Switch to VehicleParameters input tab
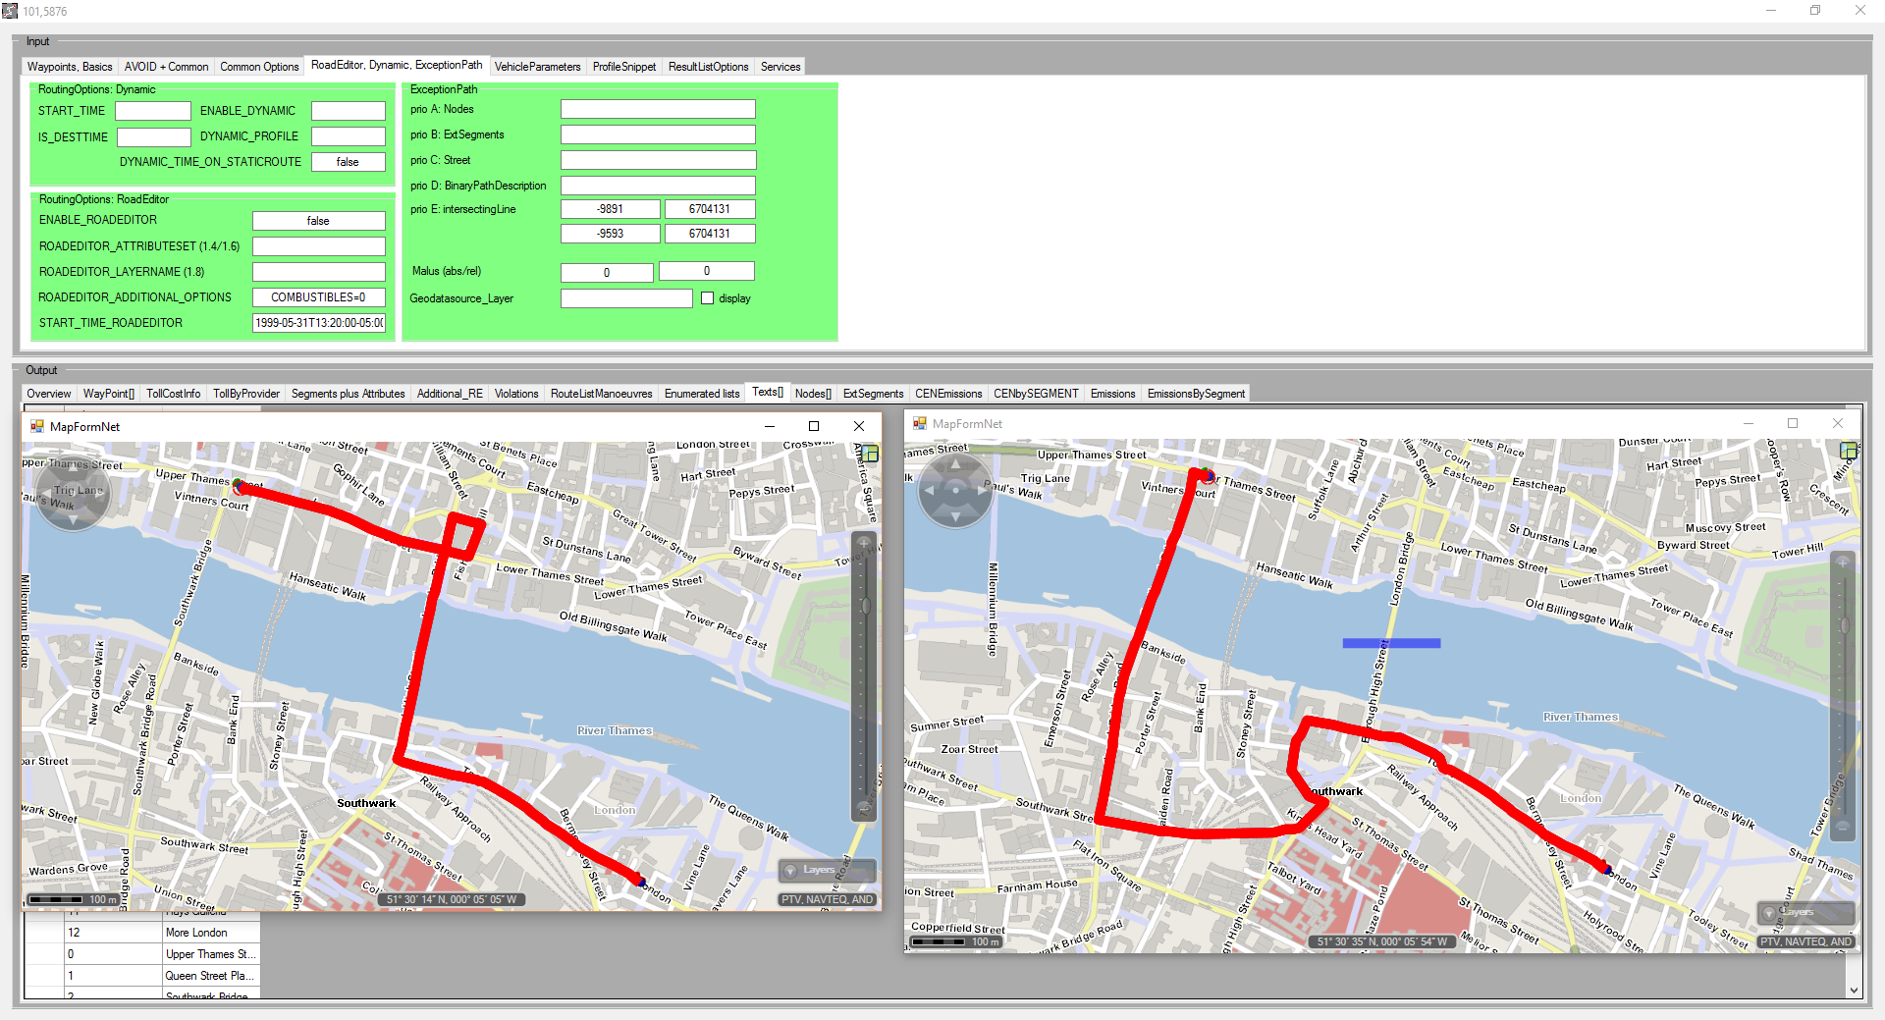Viewport: 1885px width, 1020px height. 537,67
